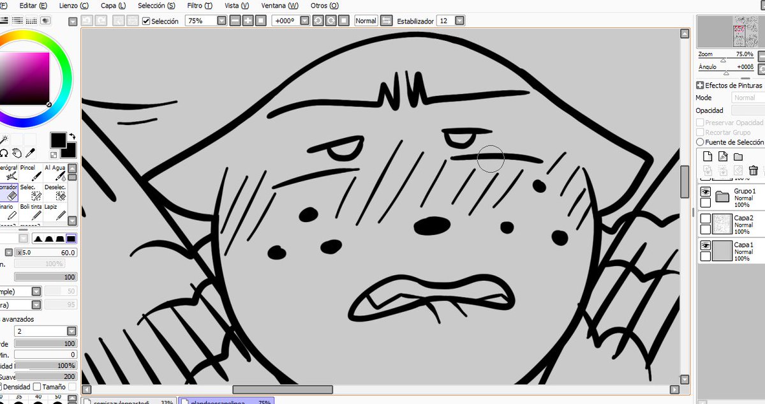The width and height of the screenshot is (765, 404).
Task: Adjust the navigator Ángulo slider
Action: pos(726,72)
